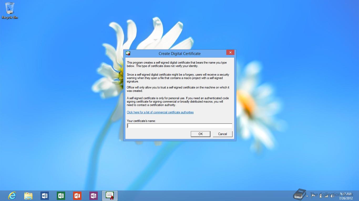
Task: Open Microsoft Word from the taskbar
Action: coord(45,196)
